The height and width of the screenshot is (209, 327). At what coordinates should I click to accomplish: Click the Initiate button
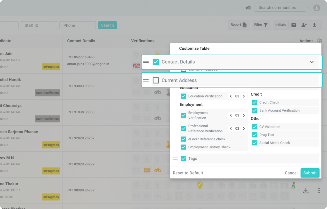(x=281, y=25)
